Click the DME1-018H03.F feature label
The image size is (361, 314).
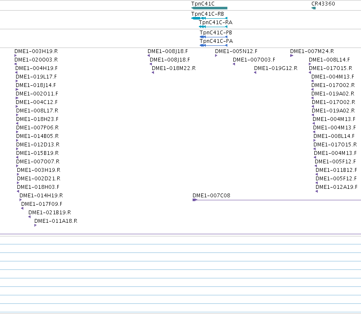tap(38, 187)
